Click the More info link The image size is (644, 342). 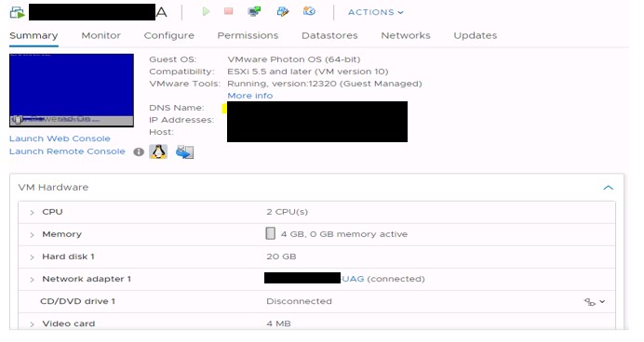pyautogui.click(x=250, y=96)
